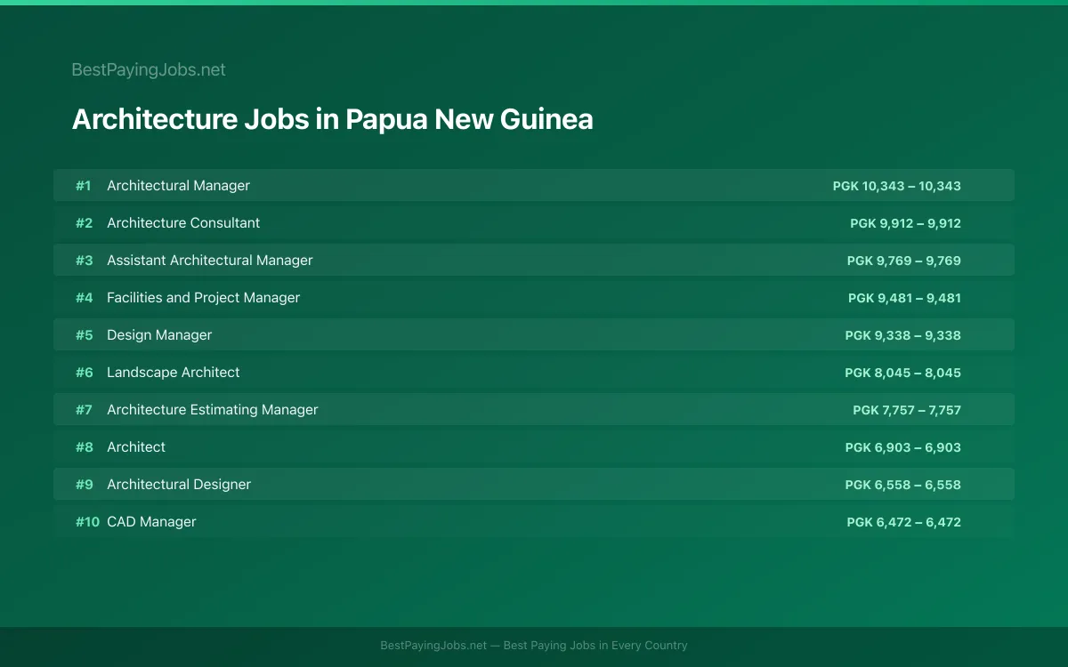Click salary PGK 6,903 – 6,903
Image resolution: width=1068 pixels, height=667 pixels.
pos(903,447)
